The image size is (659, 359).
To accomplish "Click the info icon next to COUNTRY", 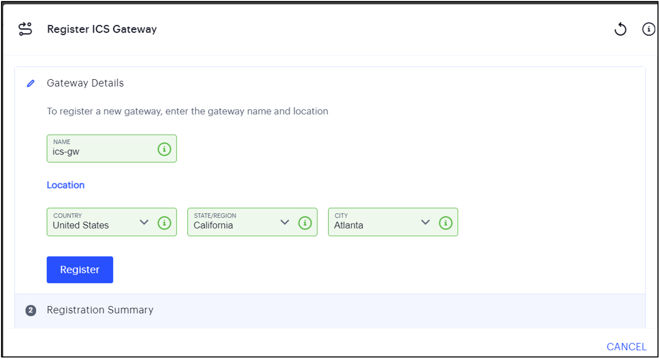I will click(x=164, y=222).
